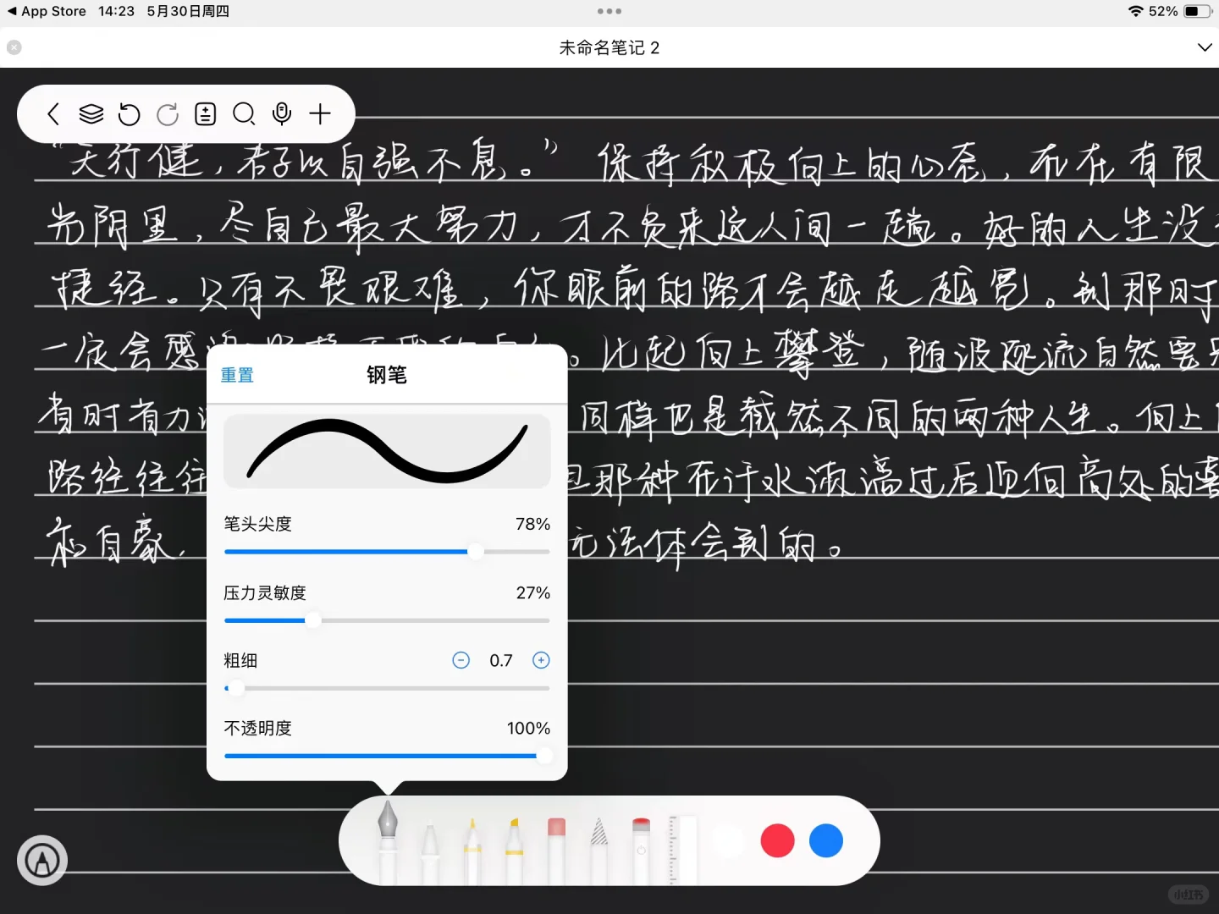Tap the plus icon in the toolbar
This screenshot has width=1219, height=914.
click(320, 114)
